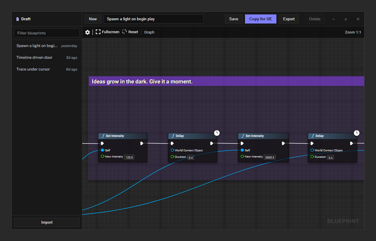Open the settings gear in graph toolbar
The image size is (376, 241).
click(88, 32)
